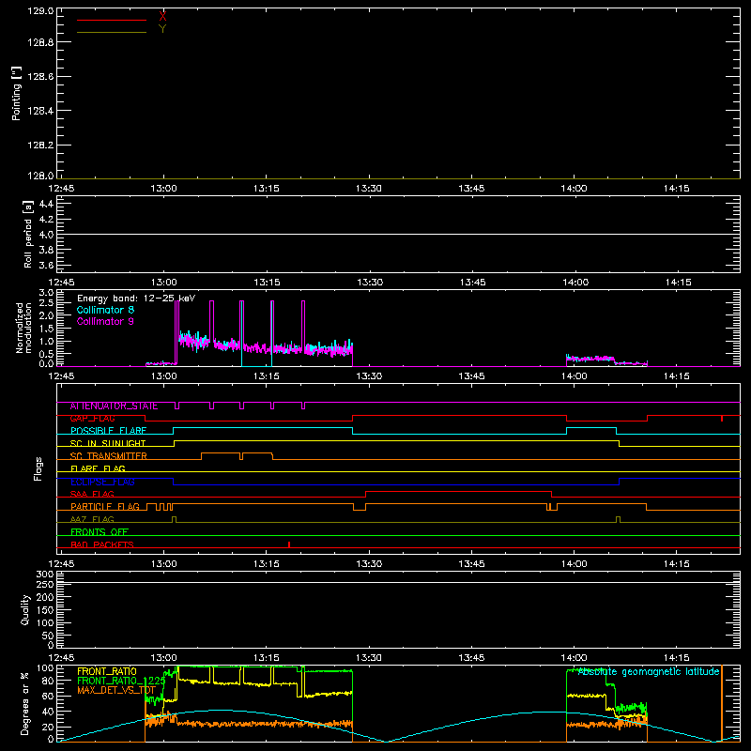Image resolution: width=751 pixels, height=751 pixels.
Task: Click the cyan 'Collimator 8' legend text
Action: pyautogui.click(x=105, y=310)
